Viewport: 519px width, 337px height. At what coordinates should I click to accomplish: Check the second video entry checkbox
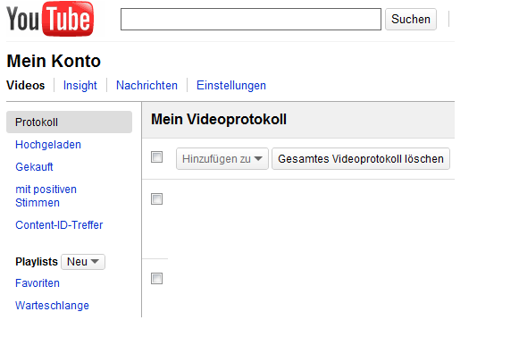pyautogui.click(x=156, y=279)
